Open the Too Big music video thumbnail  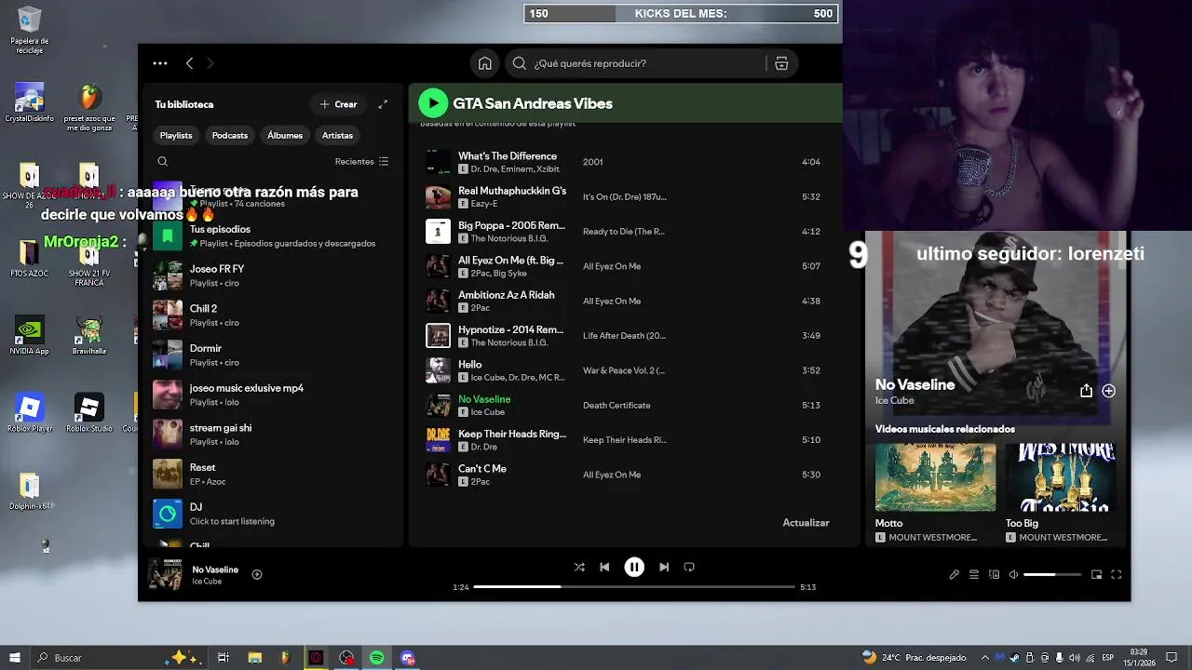(1061, 477)
